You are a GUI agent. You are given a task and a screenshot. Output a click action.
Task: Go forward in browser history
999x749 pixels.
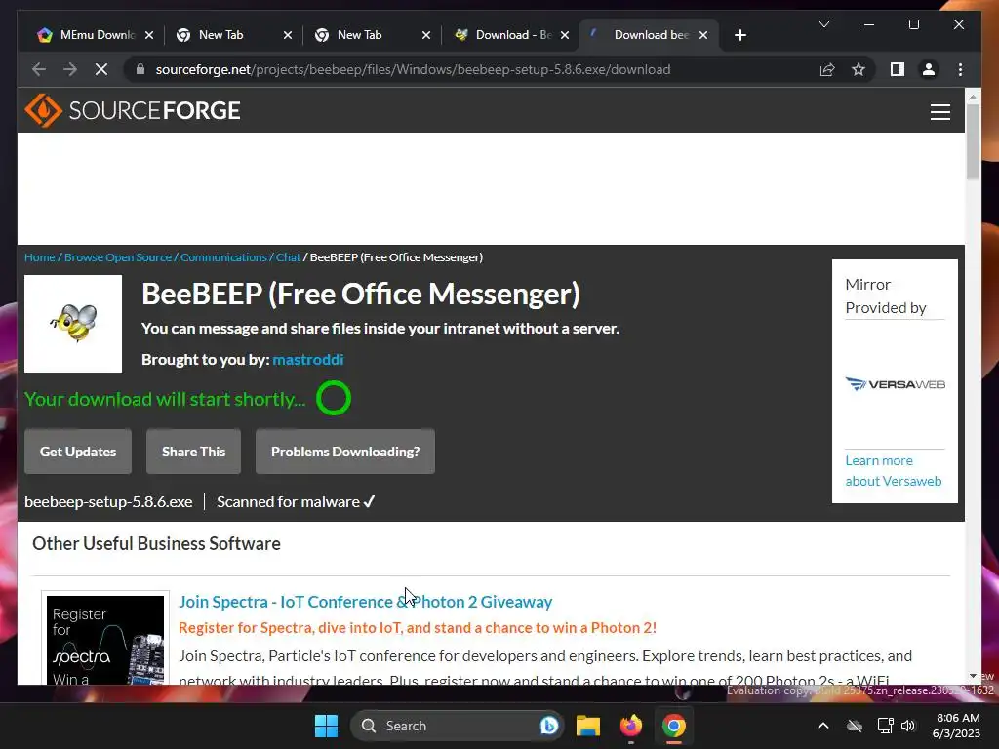[x=70, y=69]
